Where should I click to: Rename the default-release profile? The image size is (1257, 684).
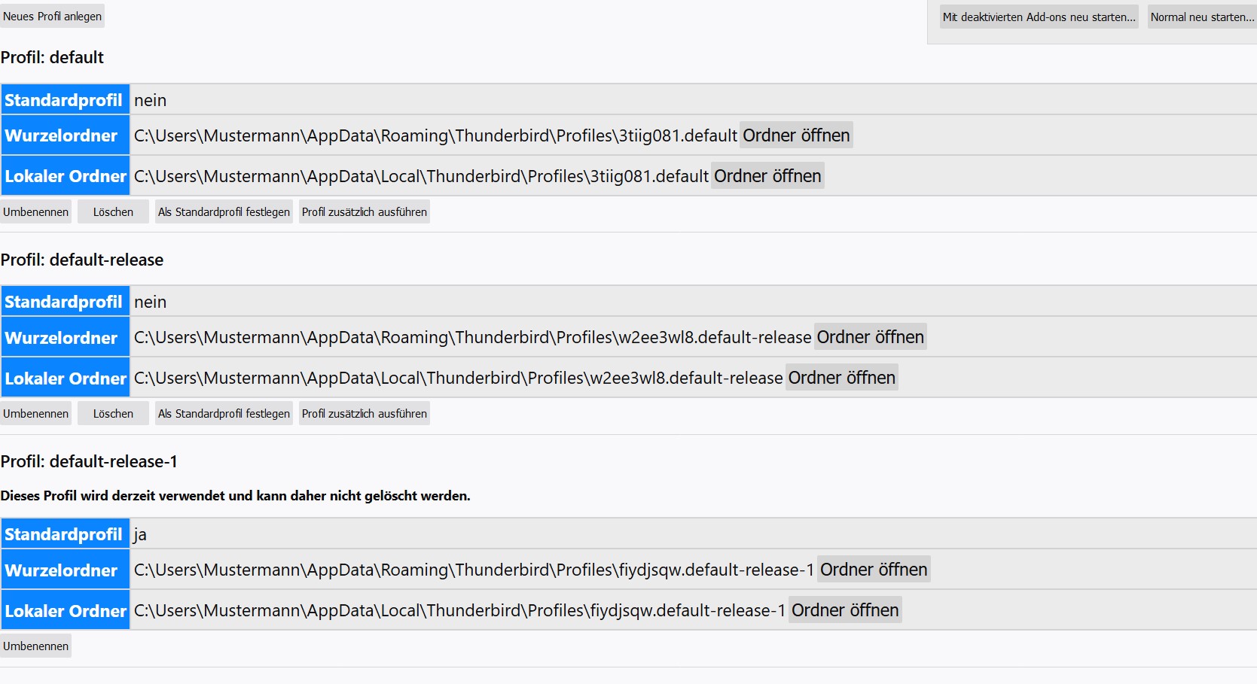pos(35,414)
